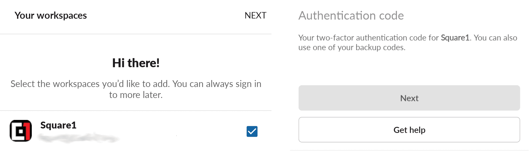
Task: Click the blurred email under Square1
Action: pyautogui.click(x=78, y=138)
